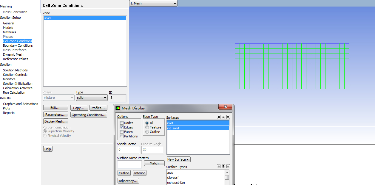Select all surfaces icon above Surfaces list
Image resolution: width=375 pixels, height=185 pixels.
tap(223, 117)
